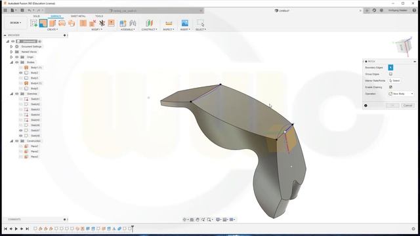The height and width of the screenshot is (236, 420).
Task: Expand Origin node
Action: coord(12,57)
